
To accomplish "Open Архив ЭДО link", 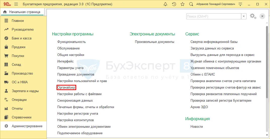I will [x=199, y=107].
